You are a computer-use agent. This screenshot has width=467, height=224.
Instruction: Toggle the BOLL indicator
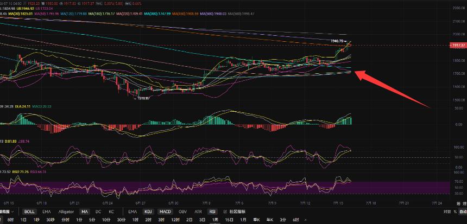pos(29,212)
